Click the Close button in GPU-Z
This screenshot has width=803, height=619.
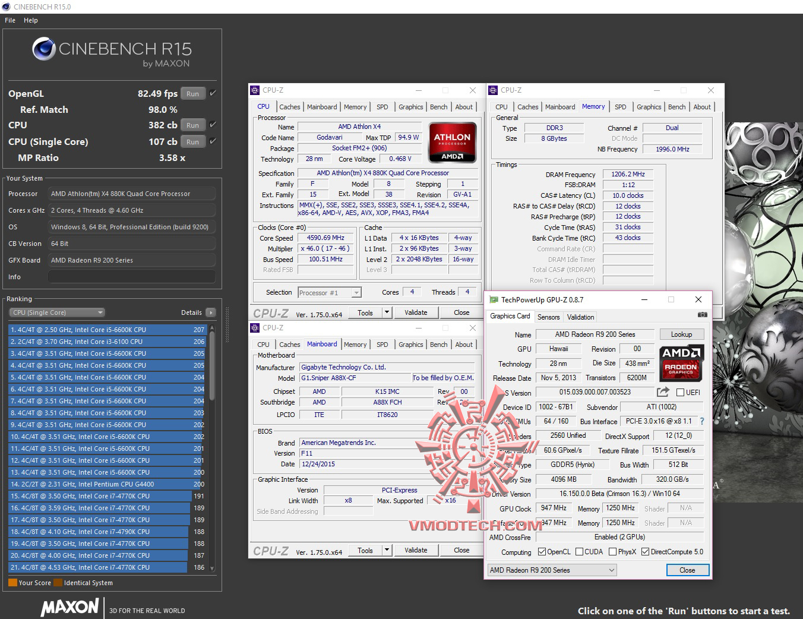coord(687,570)
